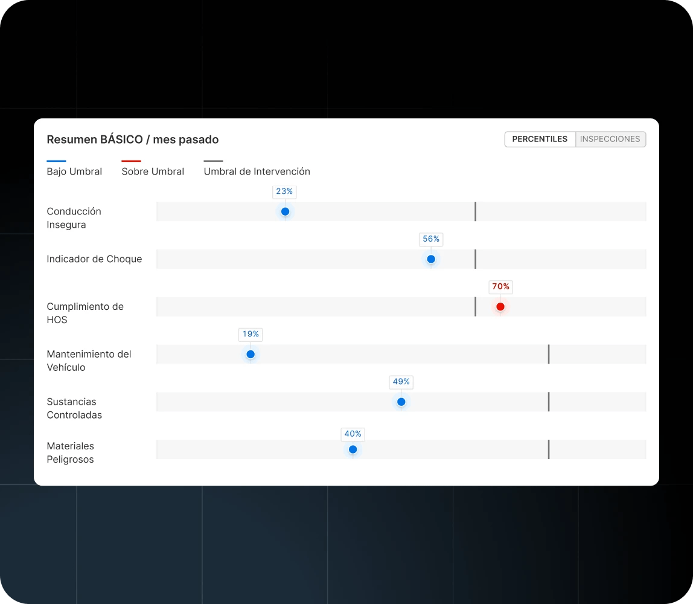The width and height of the screenshot is (693, 604).
Task: Click the Sobre Umbral legend item
Action: click(153, 172)
